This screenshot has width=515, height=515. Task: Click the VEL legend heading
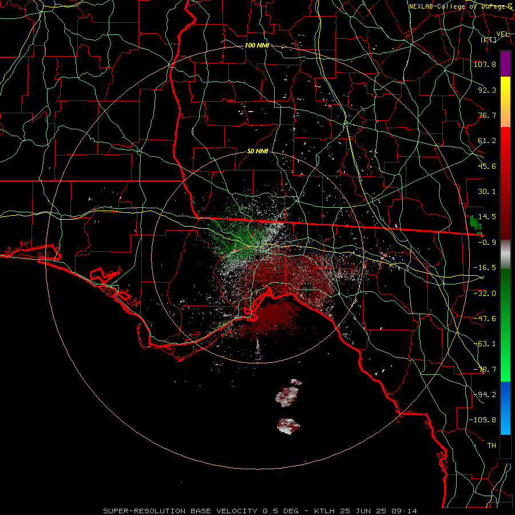coord(502,34)
